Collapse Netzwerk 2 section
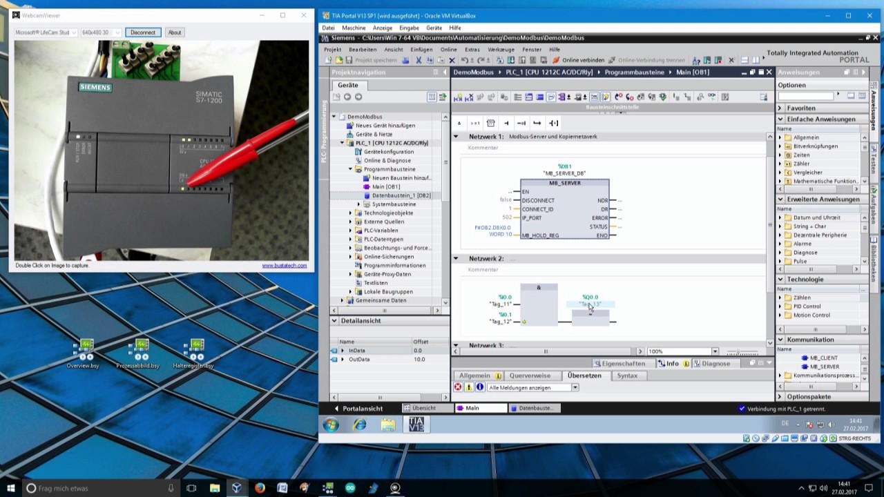The image size is (884, 497). pyautogui.click(x=456, y=259)
